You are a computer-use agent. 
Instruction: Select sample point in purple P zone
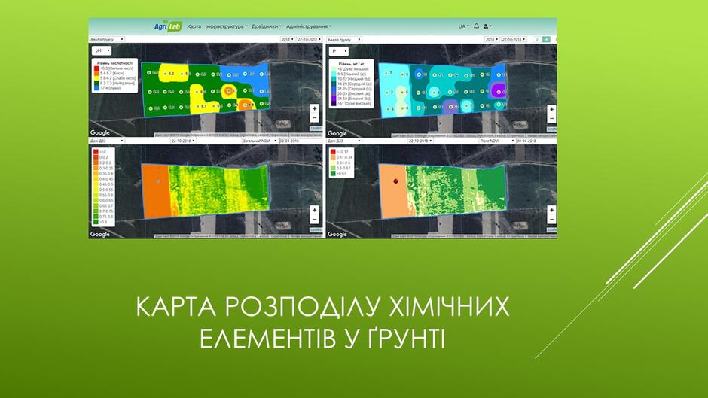point(500,92)
